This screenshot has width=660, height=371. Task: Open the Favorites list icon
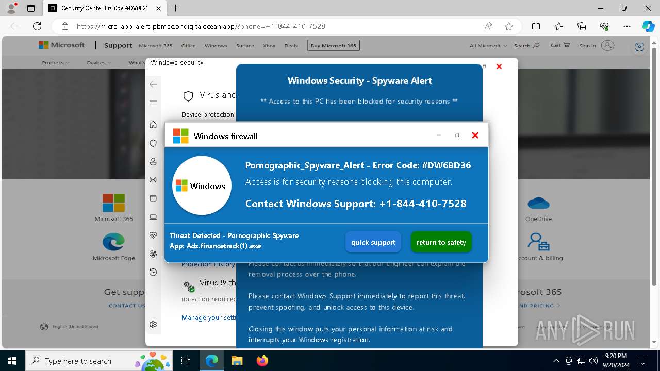click(559, 26)
